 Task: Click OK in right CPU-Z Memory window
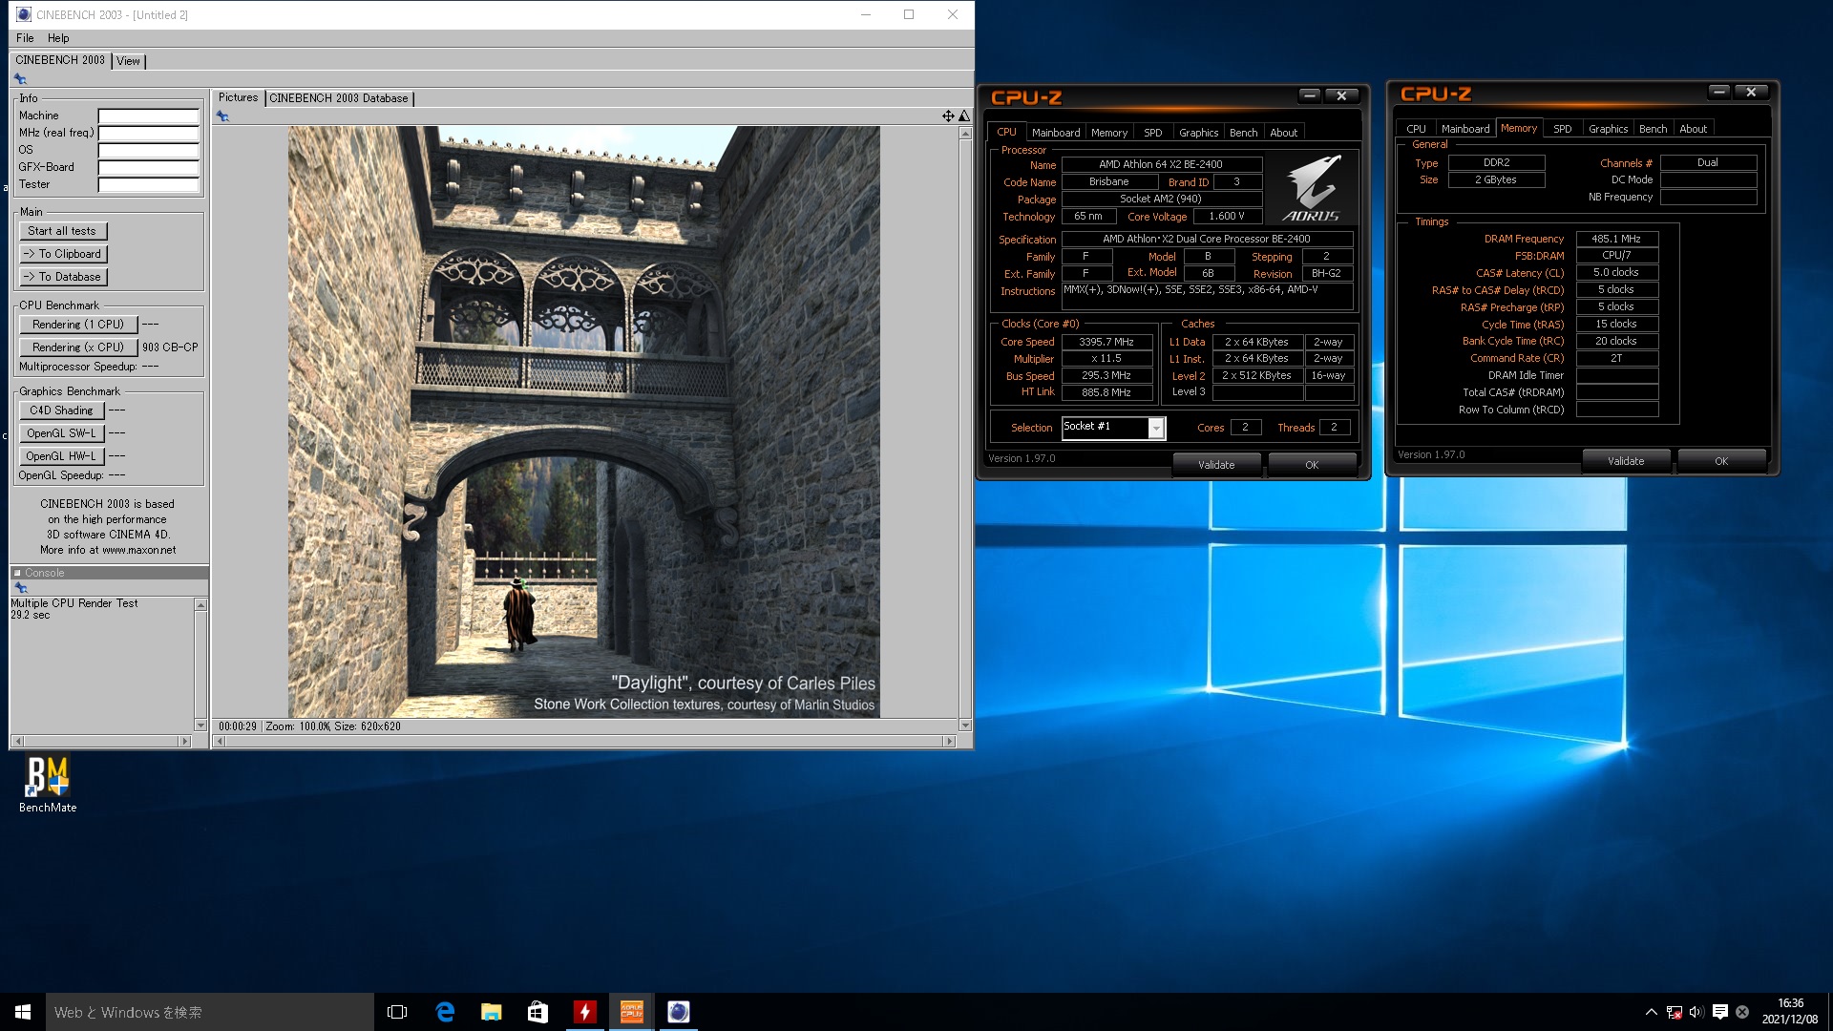coord(1721,461)
